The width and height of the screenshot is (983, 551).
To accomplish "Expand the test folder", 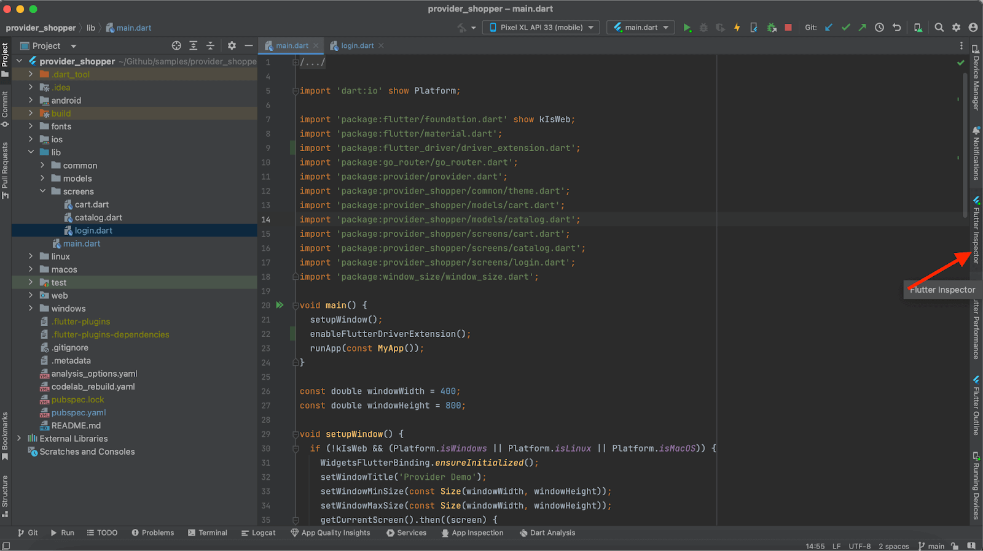I will pyautogui.click(x=31, y=282).
